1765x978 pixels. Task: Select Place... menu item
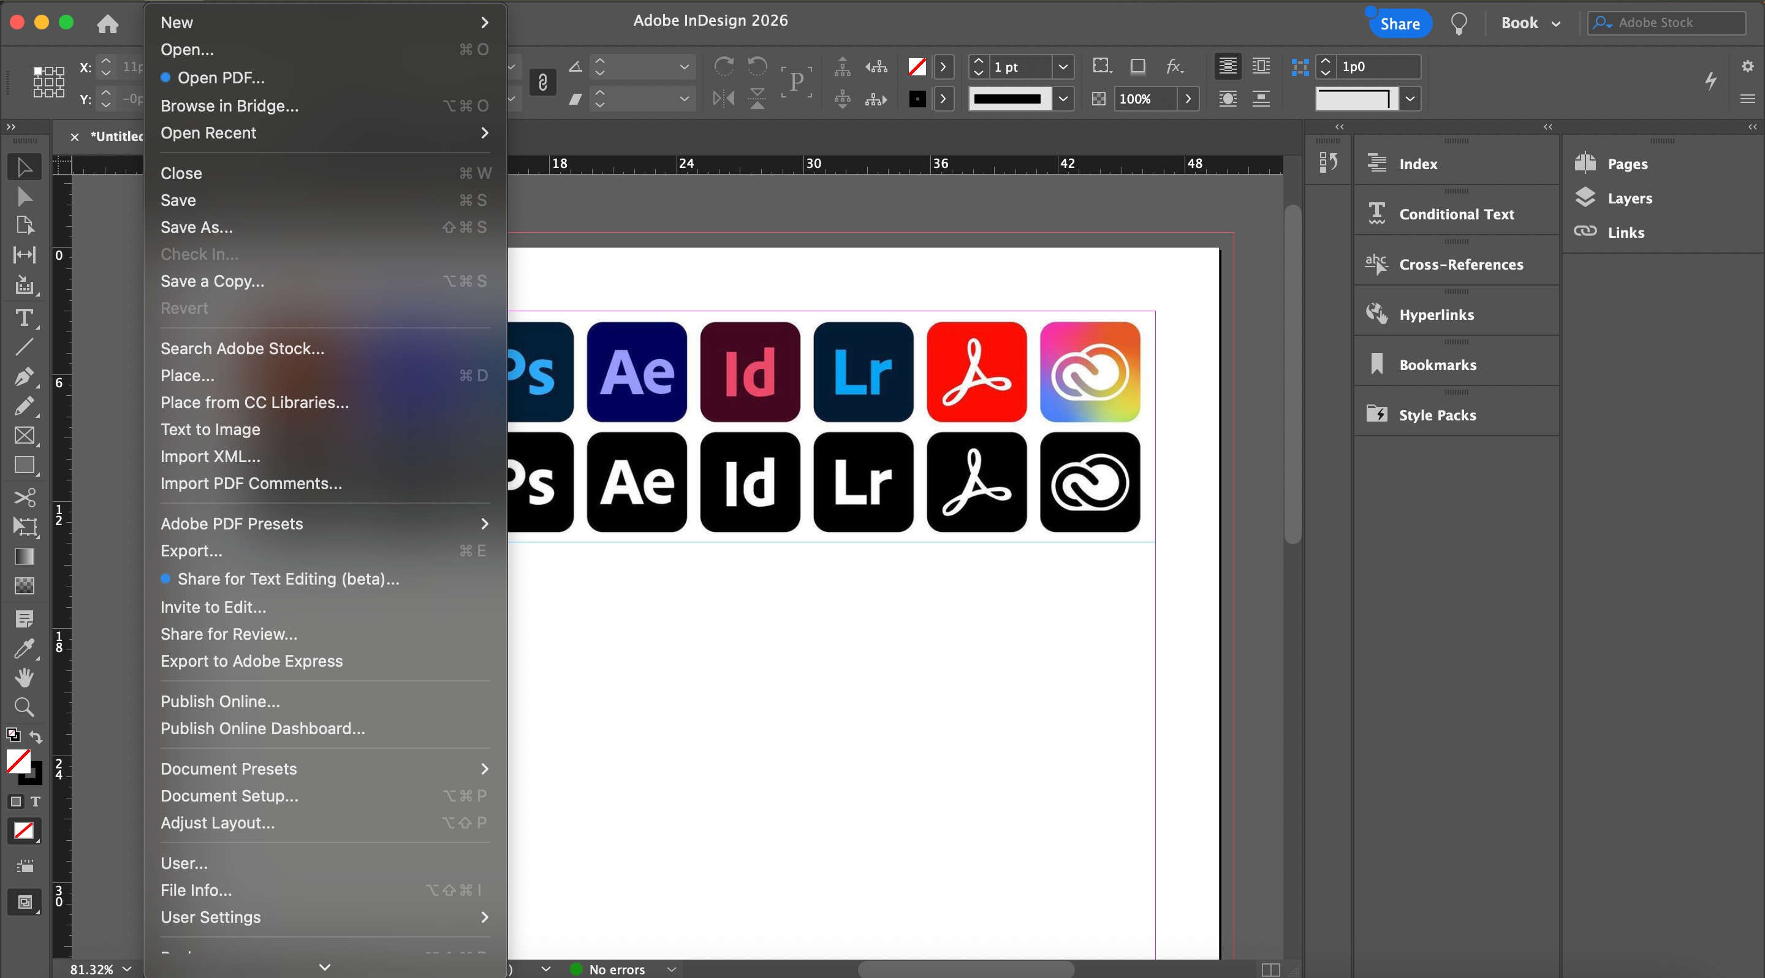(x=187, y=375)
